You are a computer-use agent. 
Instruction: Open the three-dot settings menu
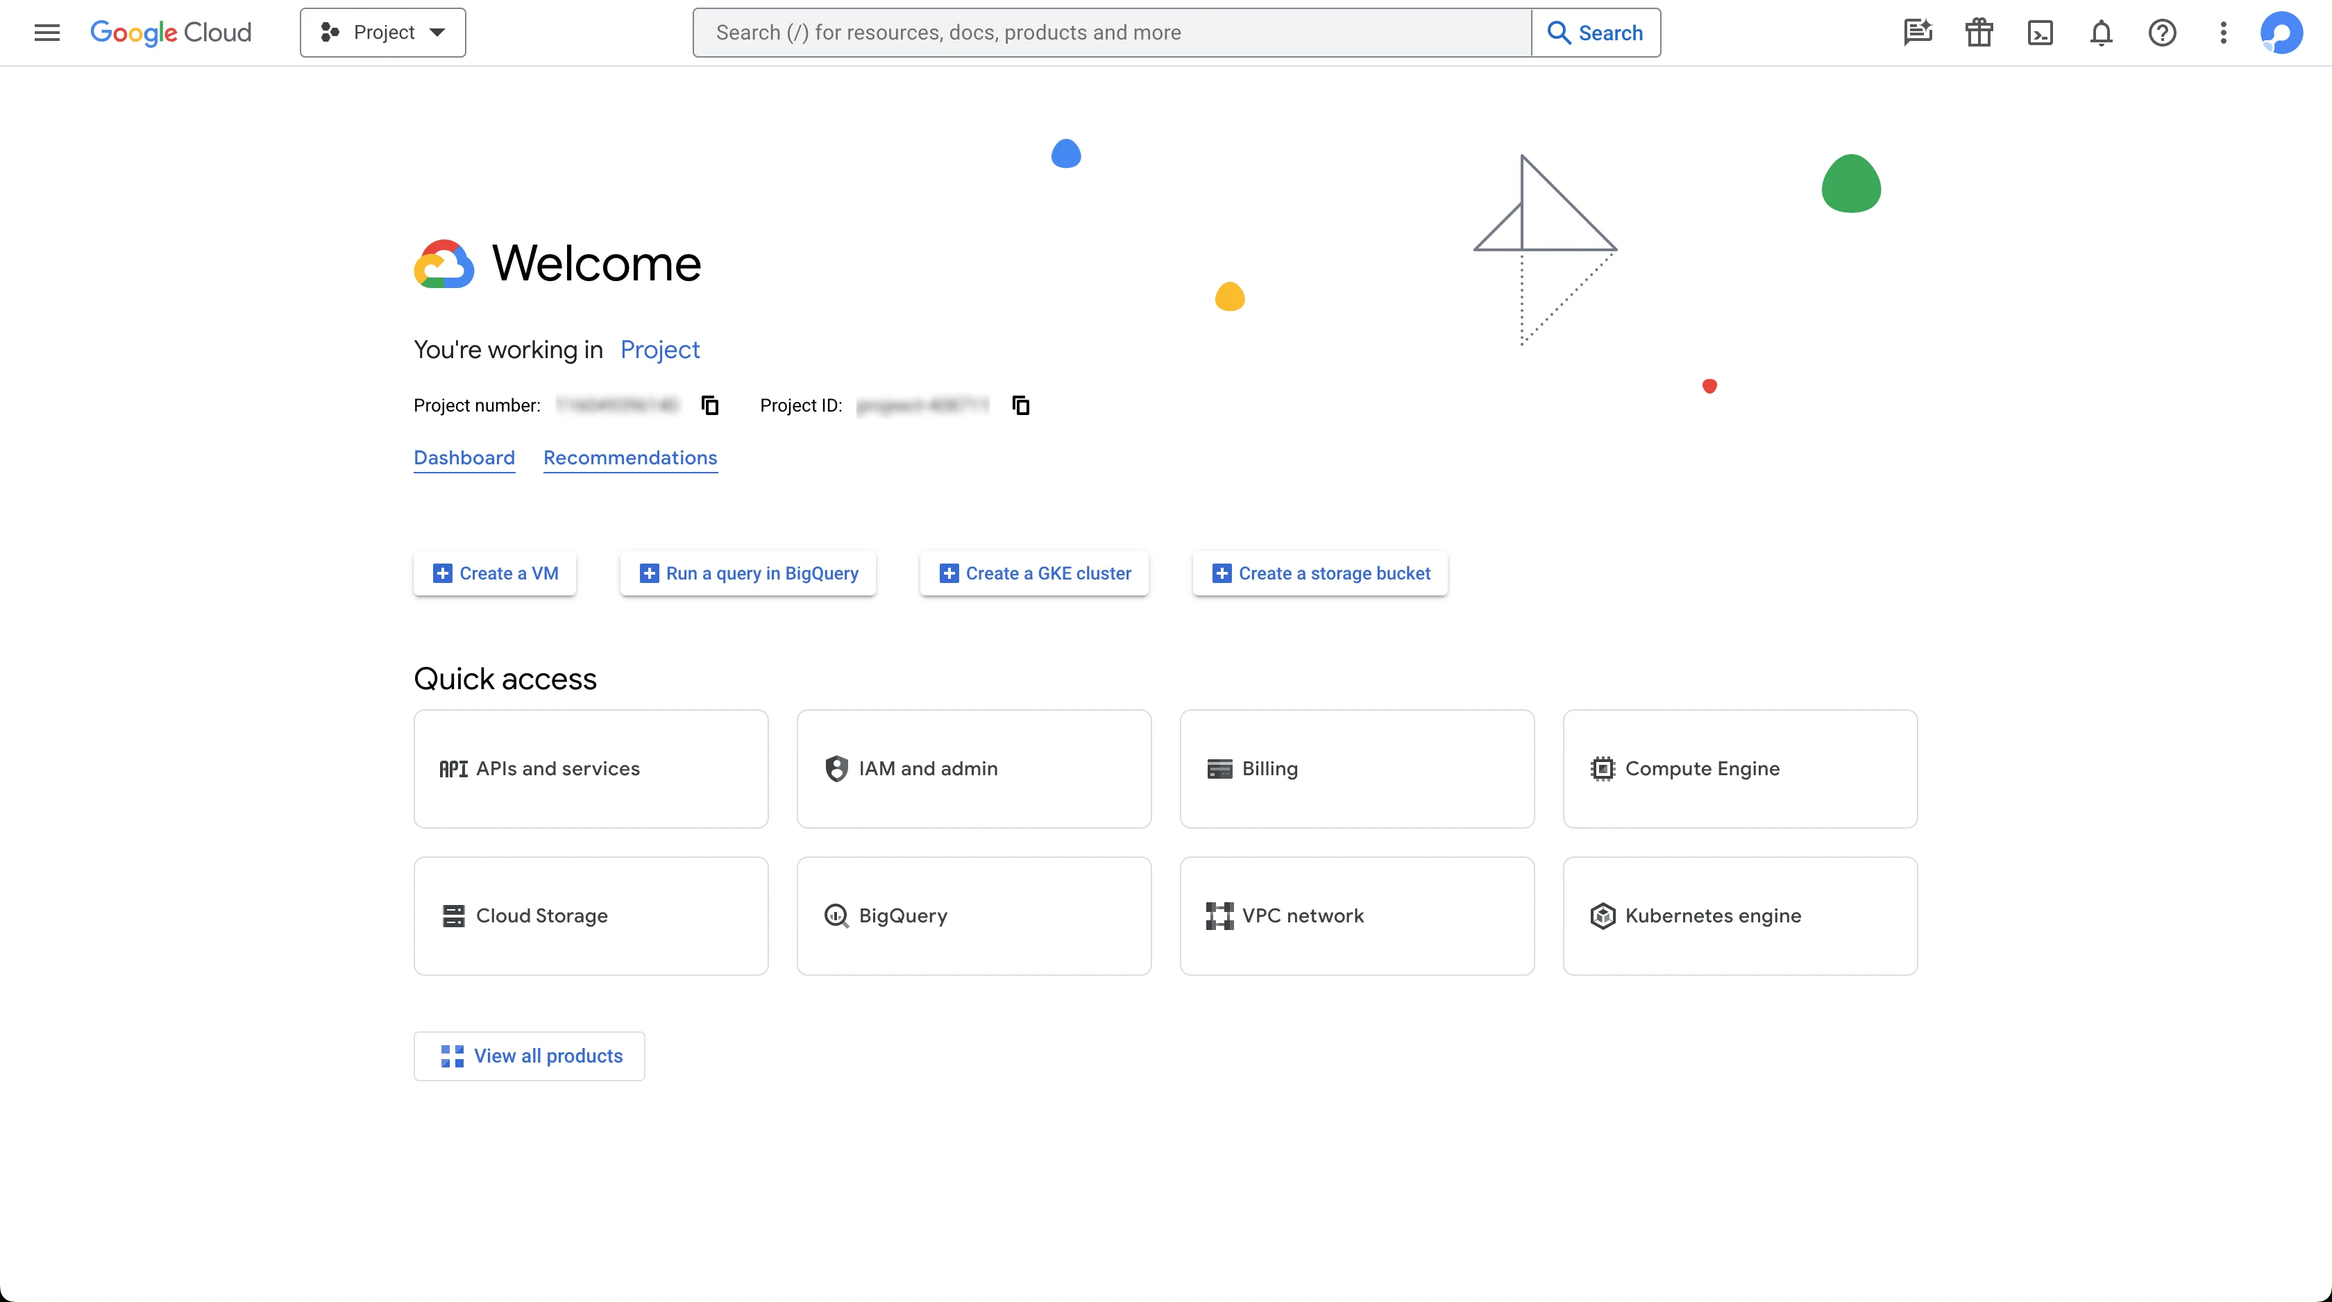tap(2223, 33)
